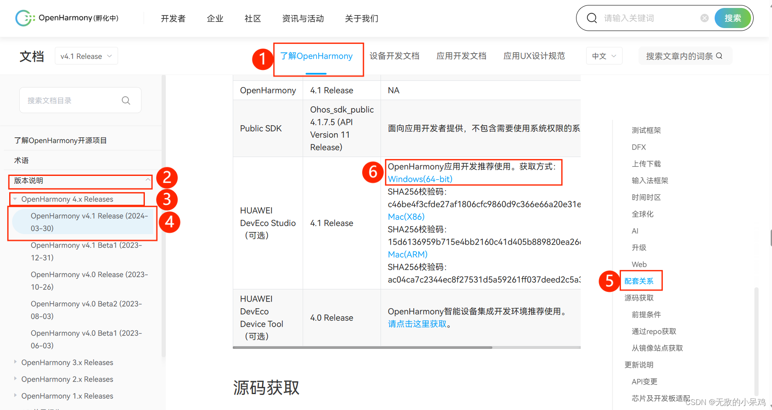Click the Public SDK table cell
Image resolution: width=772 pixels, height=410 pixels.
[x=268, y=128]
